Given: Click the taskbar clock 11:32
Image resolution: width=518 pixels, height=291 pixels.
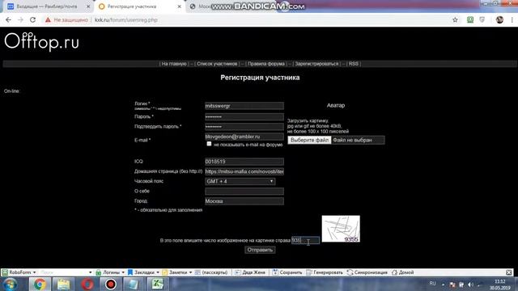Looking at the screenshot, I should pos(500,285).
